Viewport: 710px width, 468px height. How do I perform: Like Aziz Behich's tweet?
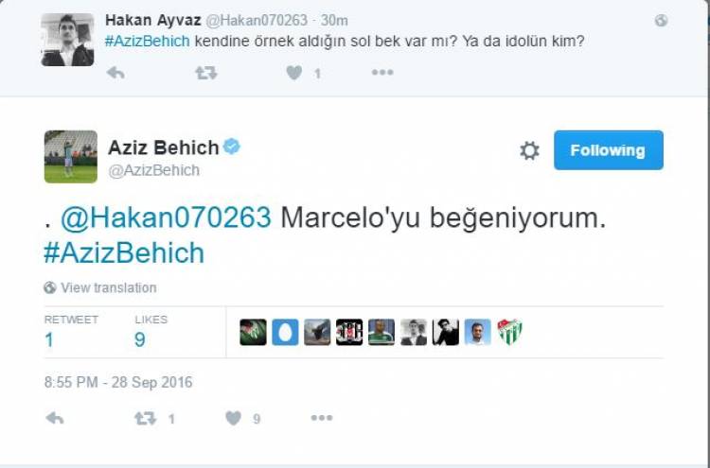234,417
